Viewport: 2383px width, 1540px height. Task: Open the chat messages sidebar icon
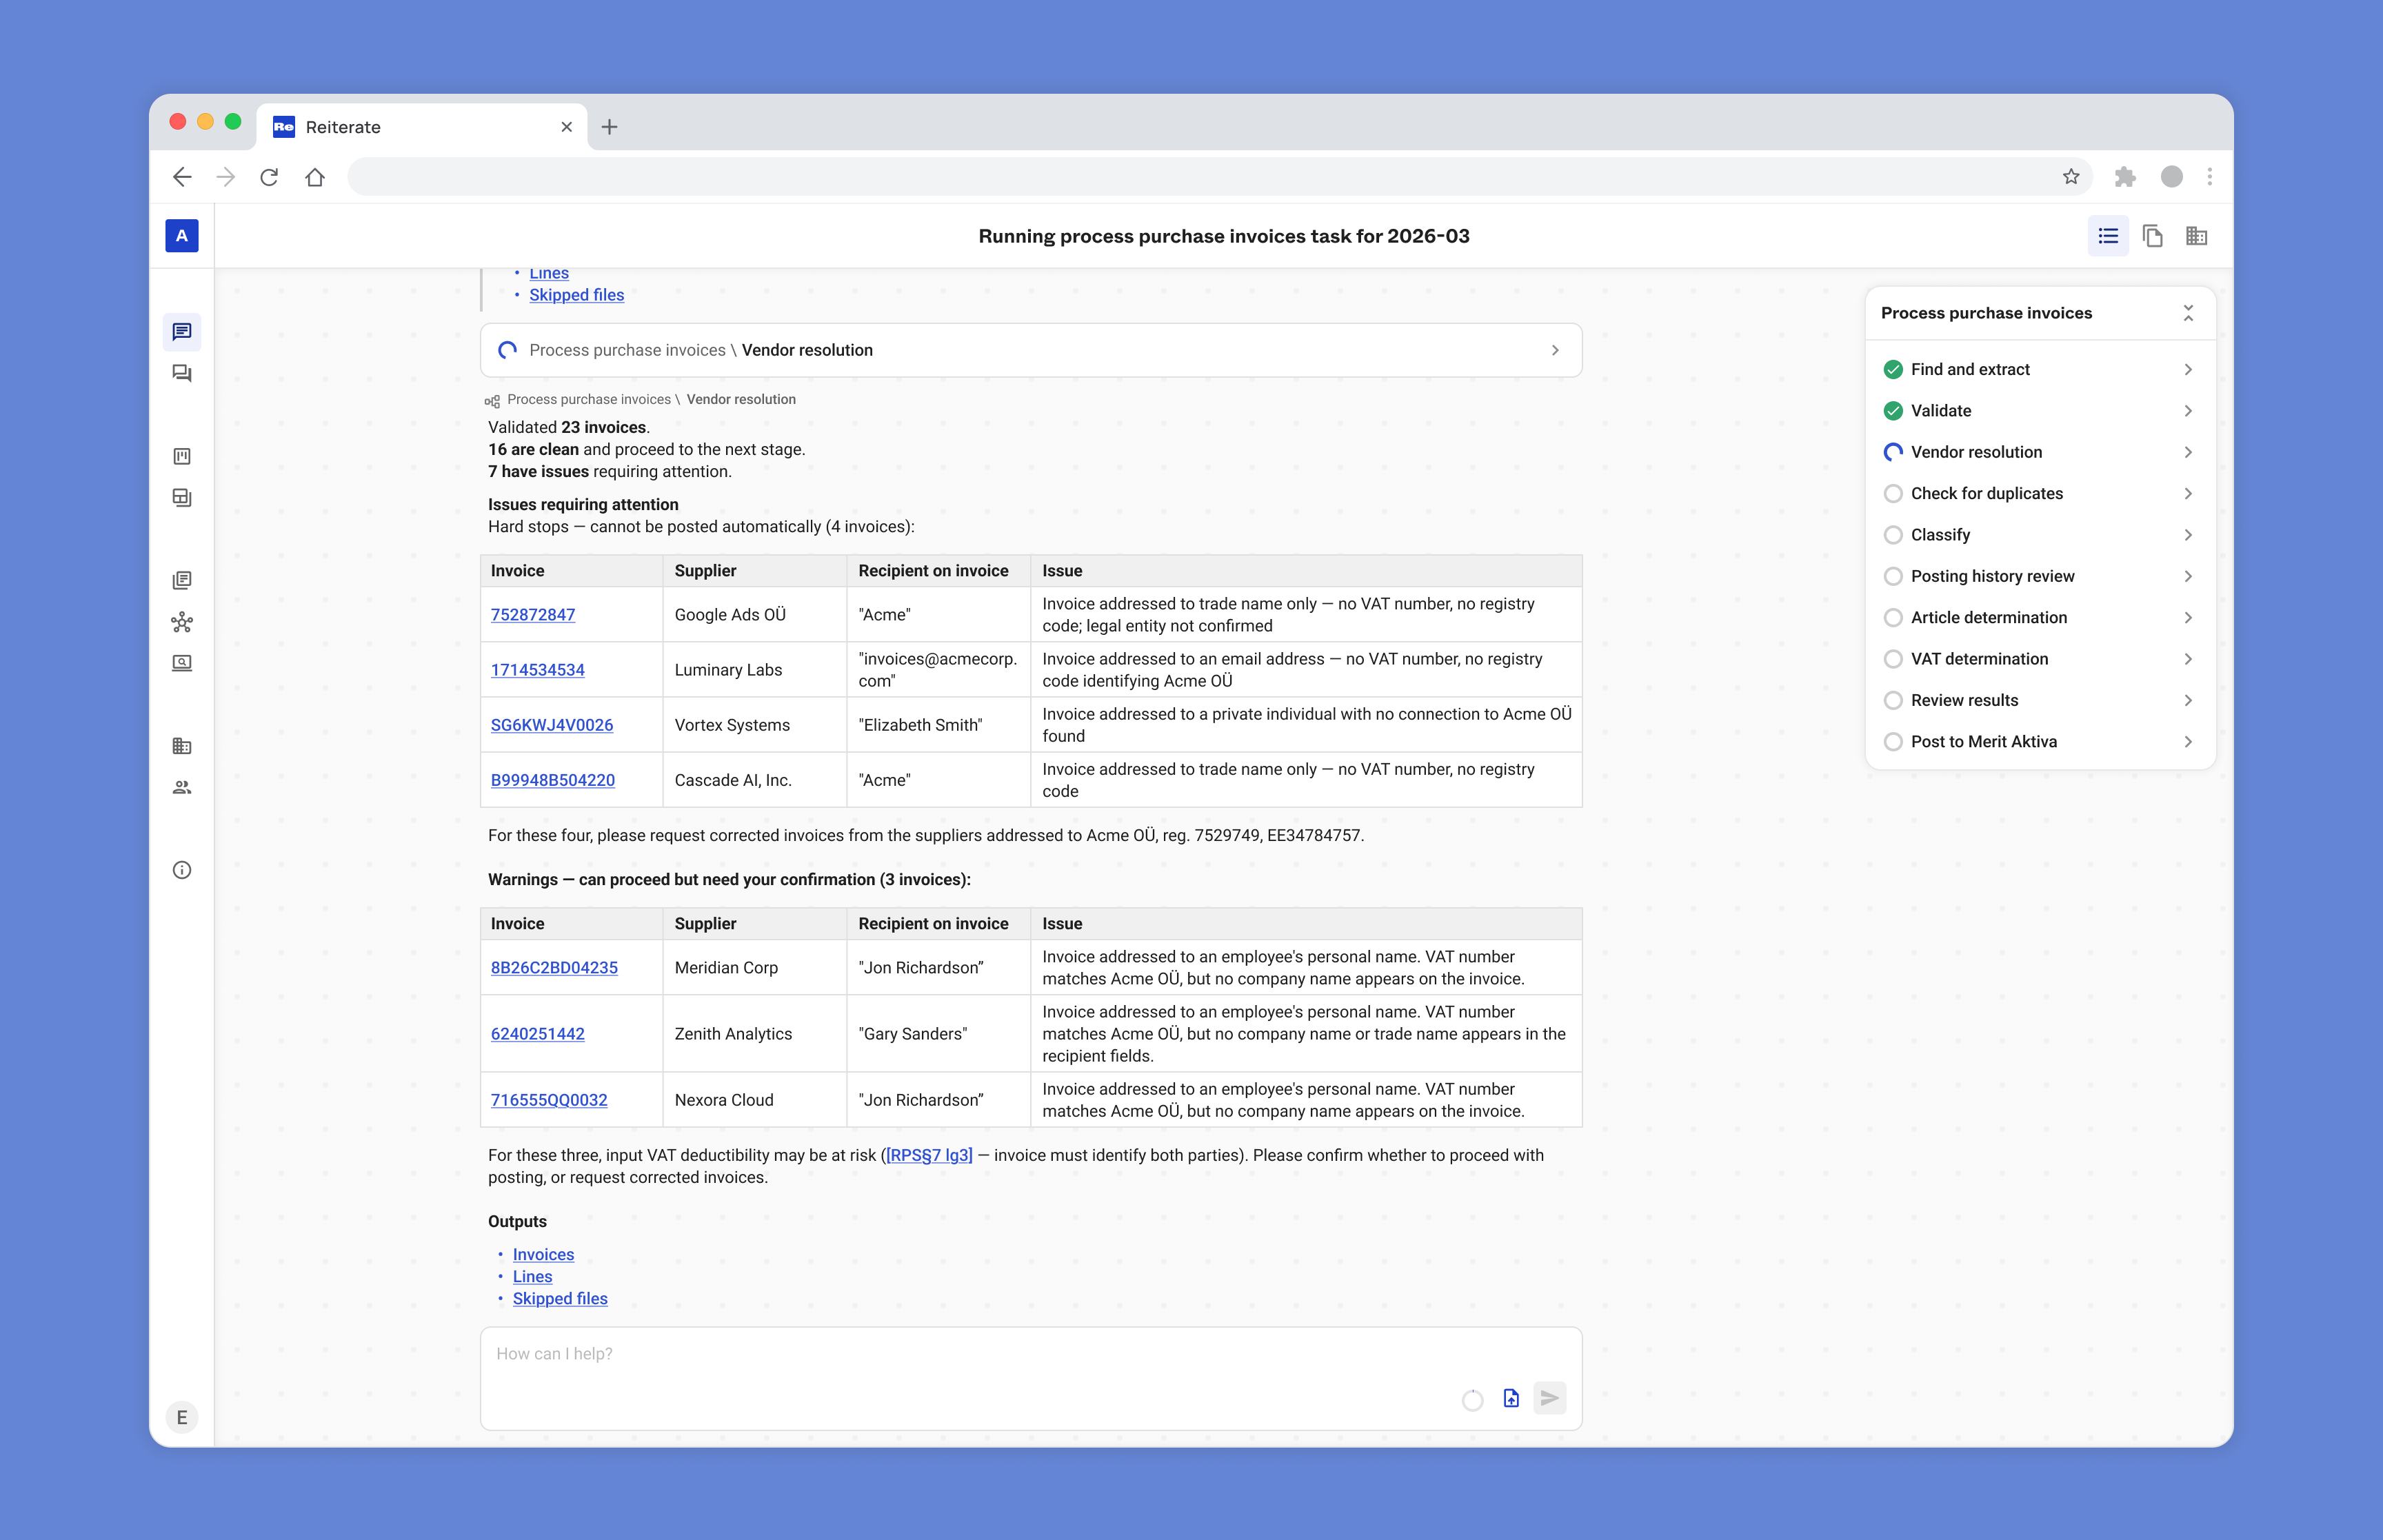181,331
